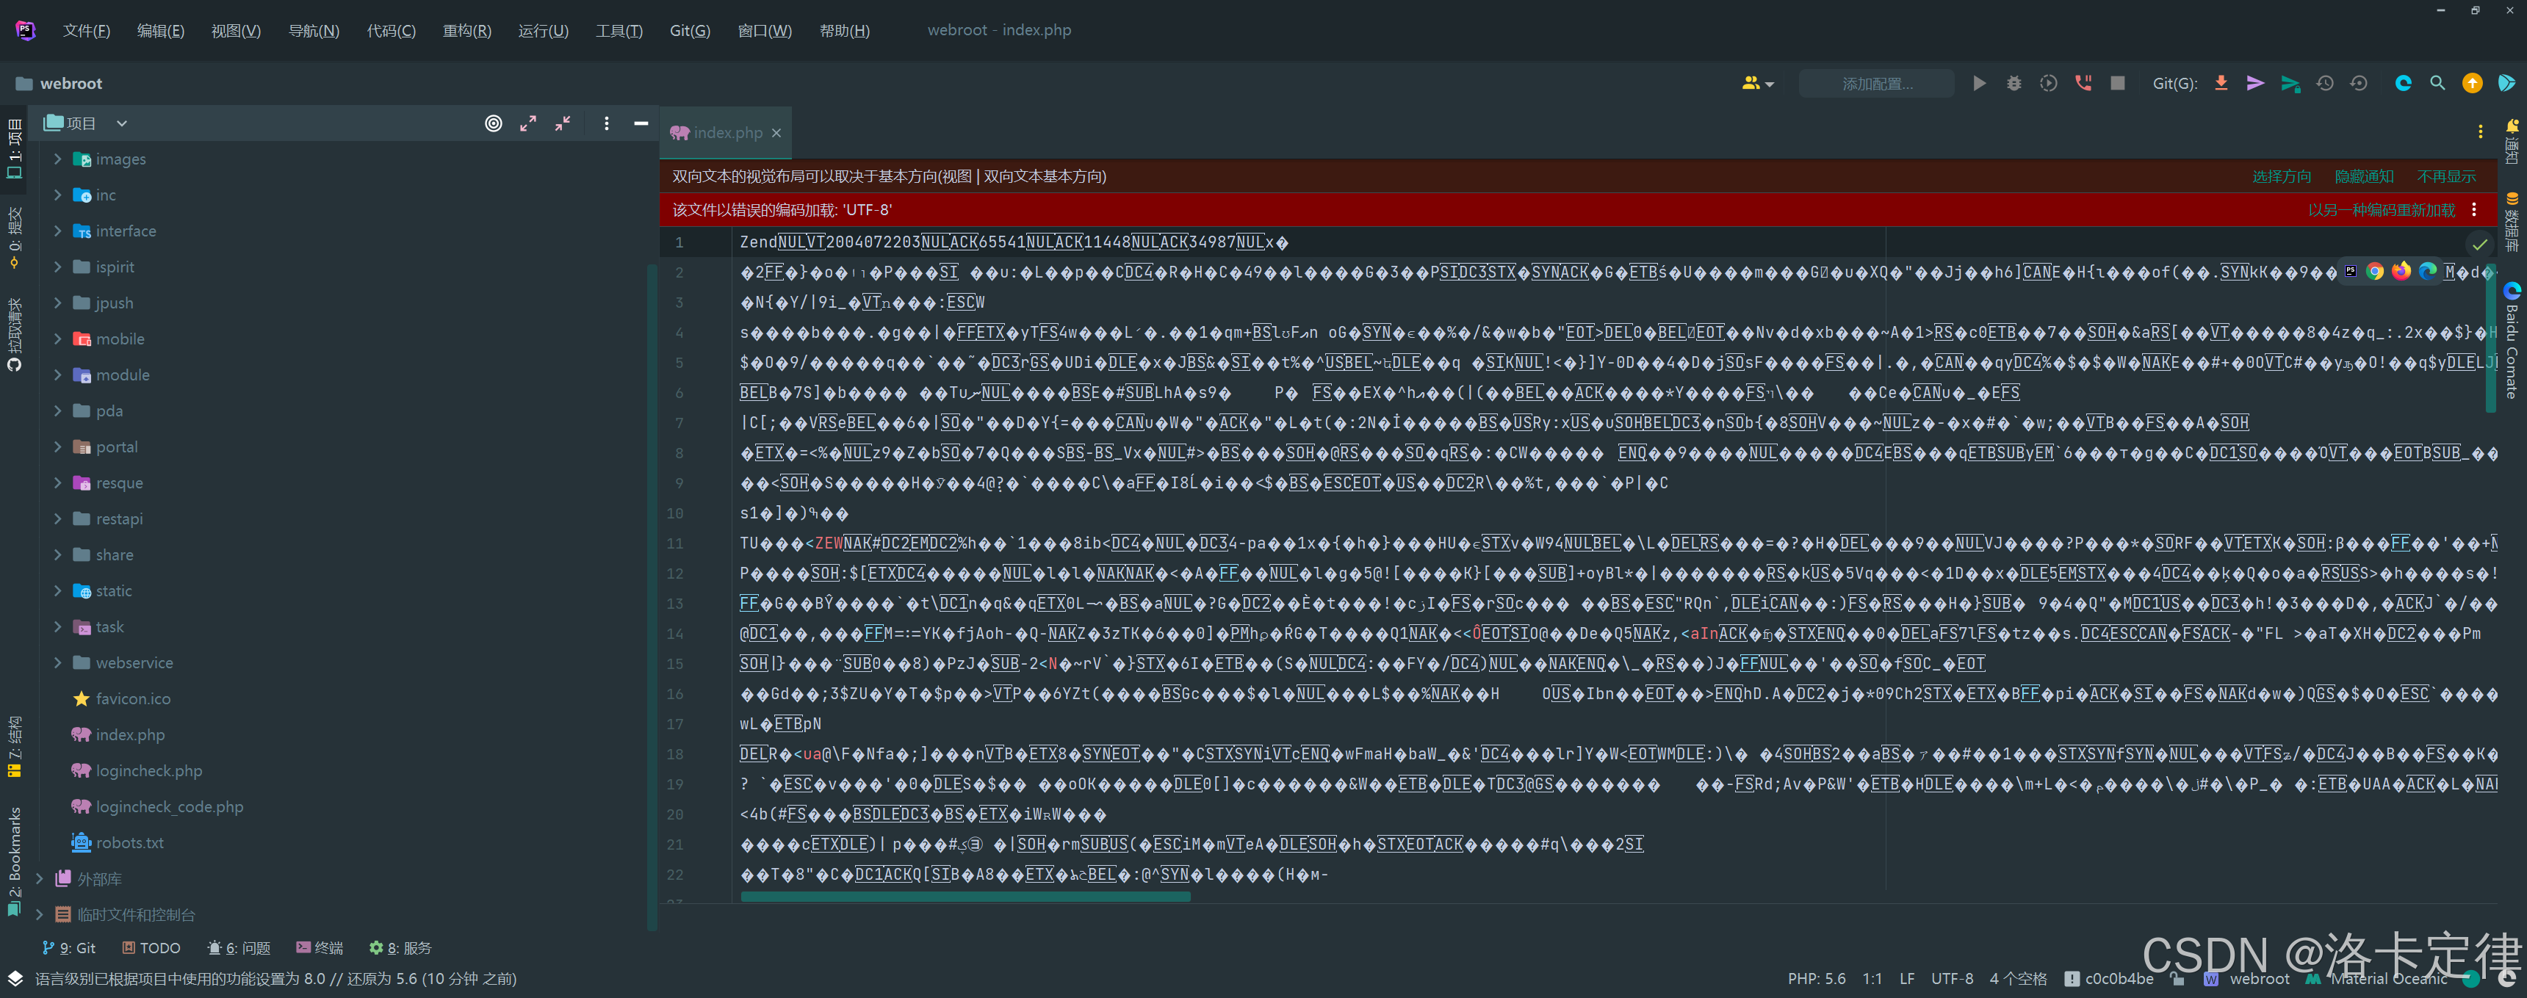Click the collapse all icon in project panel
This screenshot has width=2527, height=998.
562,123
